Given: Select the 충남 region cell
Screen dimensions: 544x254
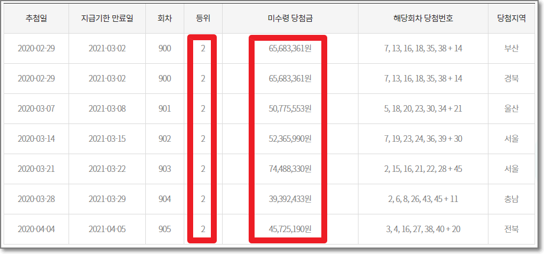Looking at the screenshot, I should click(512, 199).
